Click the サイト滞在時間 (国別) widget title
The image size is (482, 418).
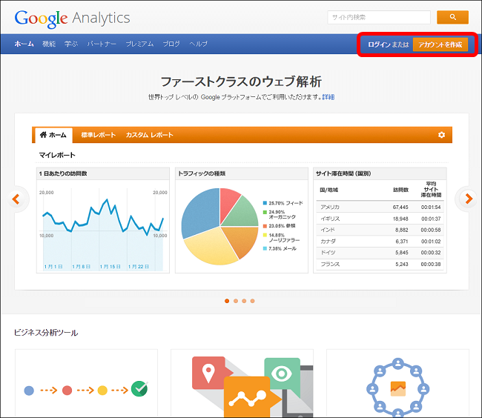coord(343,173)
